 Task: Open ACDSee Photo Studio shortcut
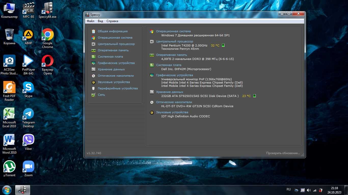(9, 65)
